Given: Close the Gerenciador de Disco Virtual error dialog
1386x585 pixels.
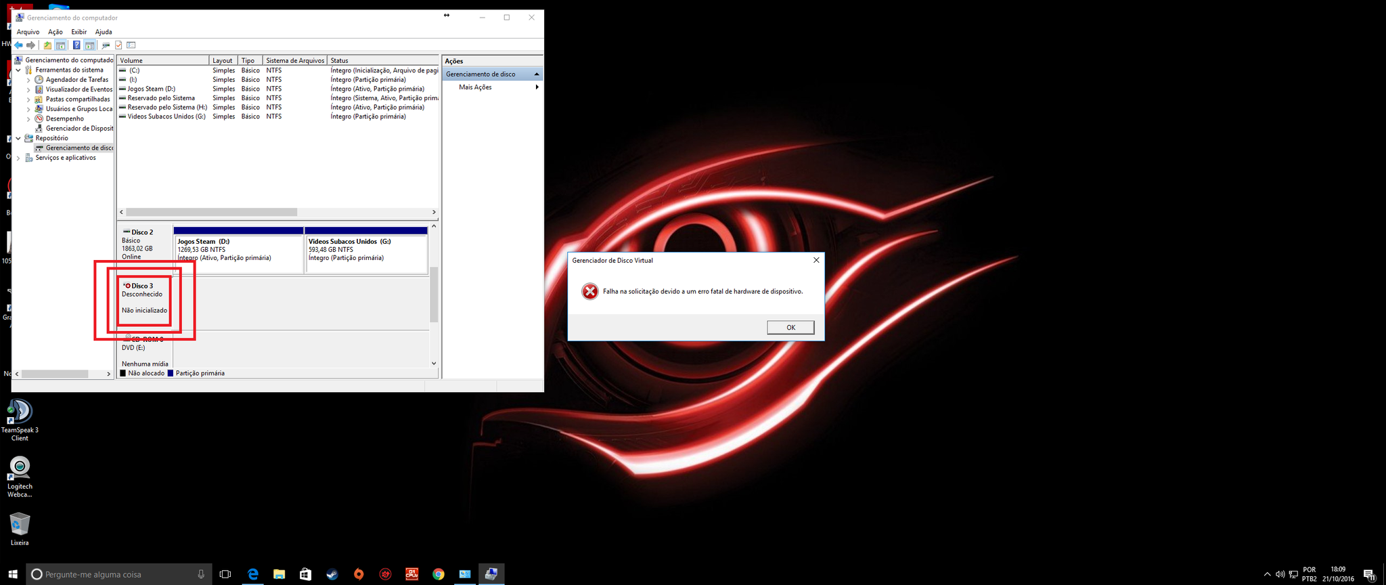Looking at the screenshot, I should pyautogui.click(x=816, y=260).
